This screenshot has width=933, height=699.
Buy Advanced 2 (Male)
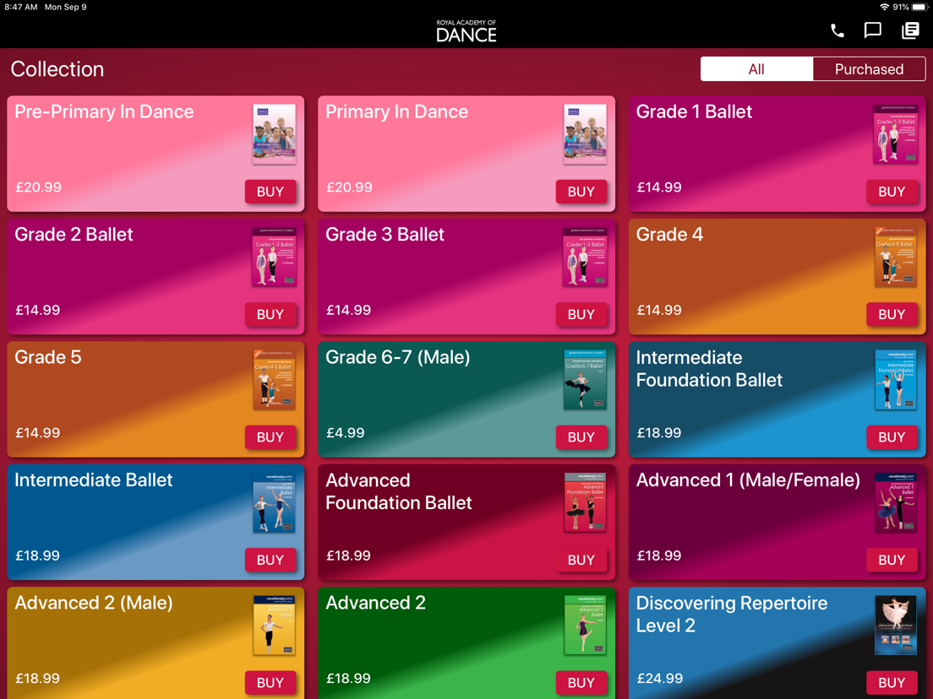pyautogui.click(x=270, y=682)
